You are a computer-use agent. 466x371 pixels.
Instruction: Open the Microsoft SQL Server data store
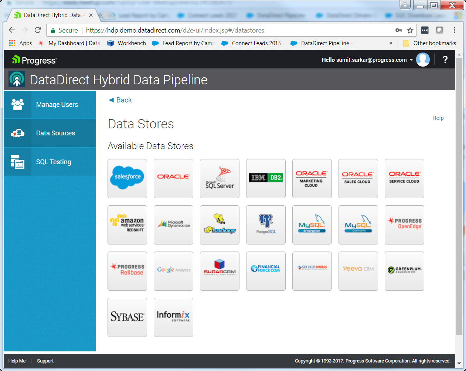pyautogui.click(x=220, y=179)
